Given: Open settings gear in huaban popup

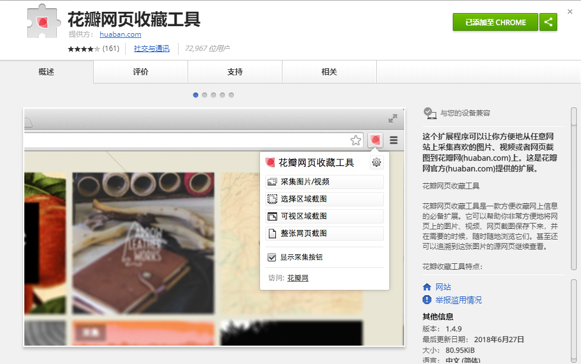Looking at the screenshot, I should 376,162.
